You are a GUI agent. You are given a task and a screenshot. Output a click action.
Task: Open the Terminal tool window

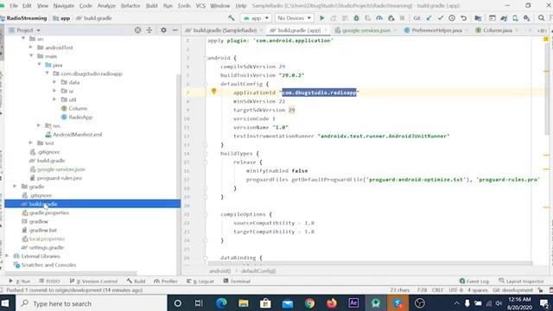click(x=237, y=281)
